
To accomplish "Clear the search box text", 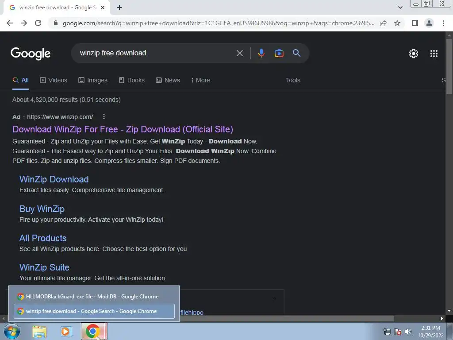I will point(240,53).
